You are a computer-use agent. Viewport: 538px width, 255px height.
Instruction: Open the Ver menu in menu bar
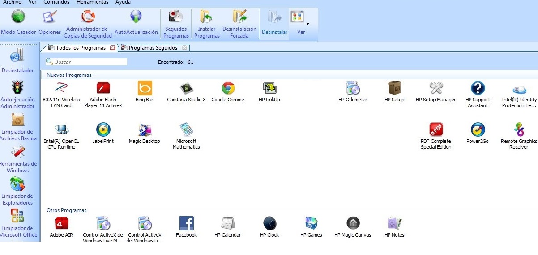click(x=33, y=2)
